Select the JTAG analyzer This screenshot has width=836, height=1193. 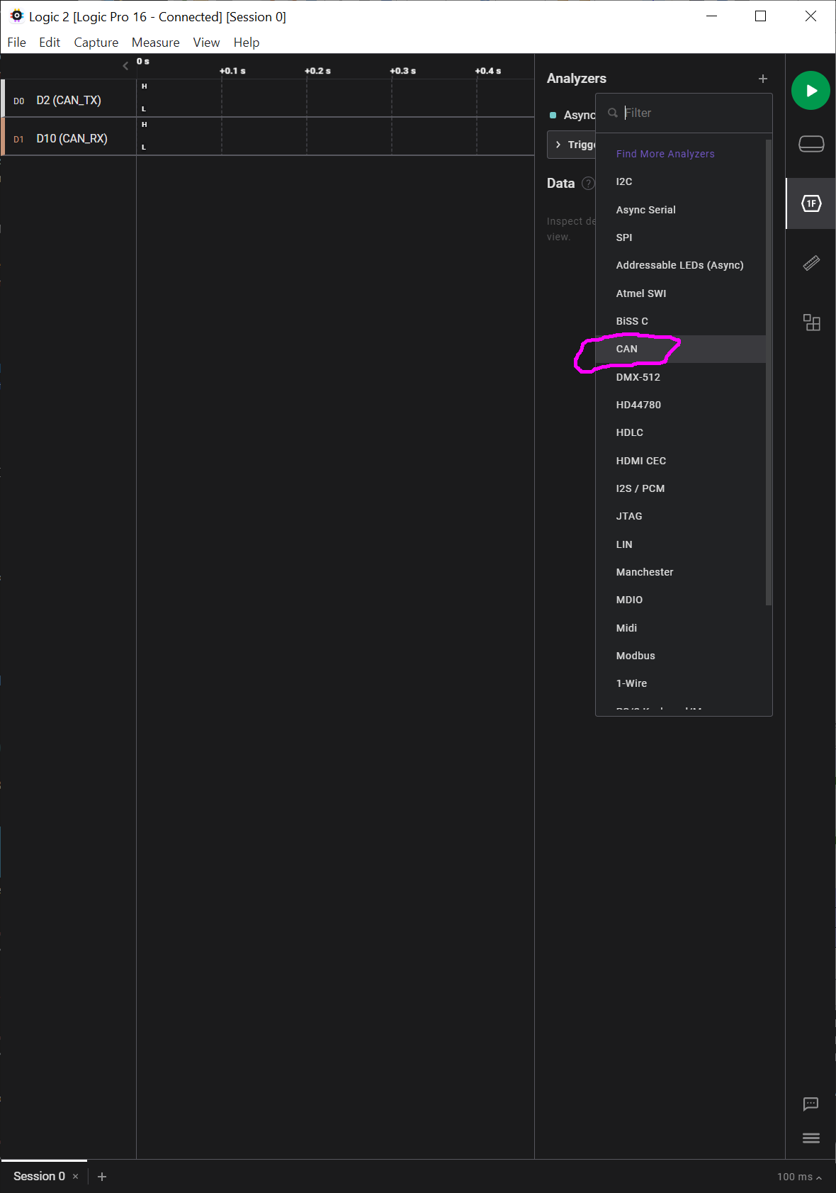point(681,516)
